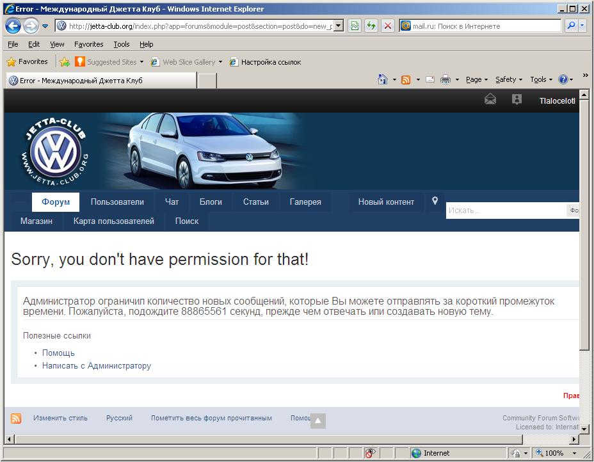Click the browser Back arrow button
Screen dimensions: 594x462
click(x=13, y=26)
